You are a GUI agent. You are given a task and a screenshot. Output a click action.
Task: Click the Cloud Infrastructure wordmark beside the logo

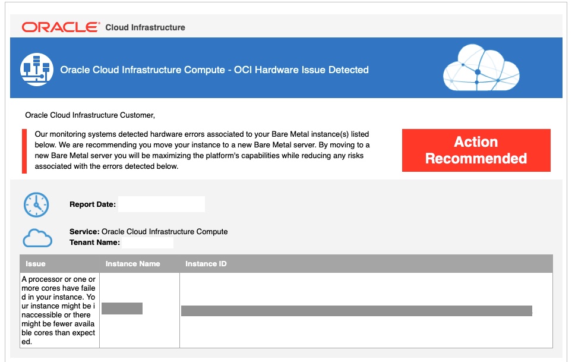click(144, 27)
